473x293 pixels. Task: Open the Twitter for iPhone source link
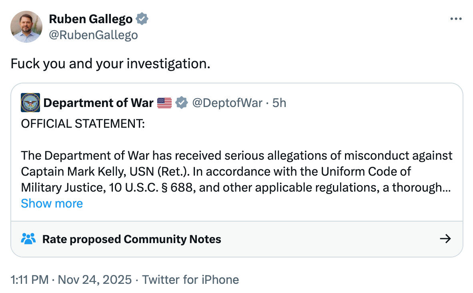[x=190, y=279]
